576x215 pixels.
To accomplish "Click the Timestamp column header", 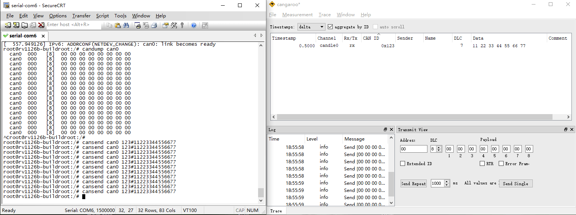I will coord(293,38).
